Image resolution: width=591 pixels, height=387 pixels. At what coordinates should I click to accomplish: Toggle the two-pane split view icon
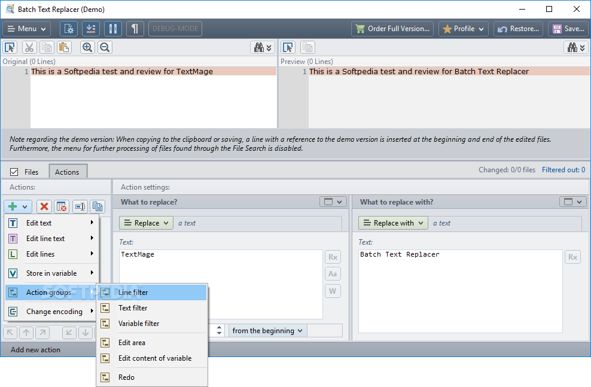(112, 29)
